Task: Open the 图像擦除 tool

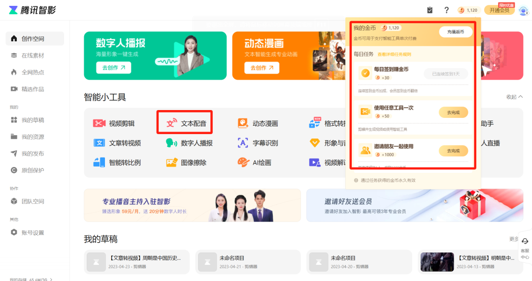Action: point(186,163)
